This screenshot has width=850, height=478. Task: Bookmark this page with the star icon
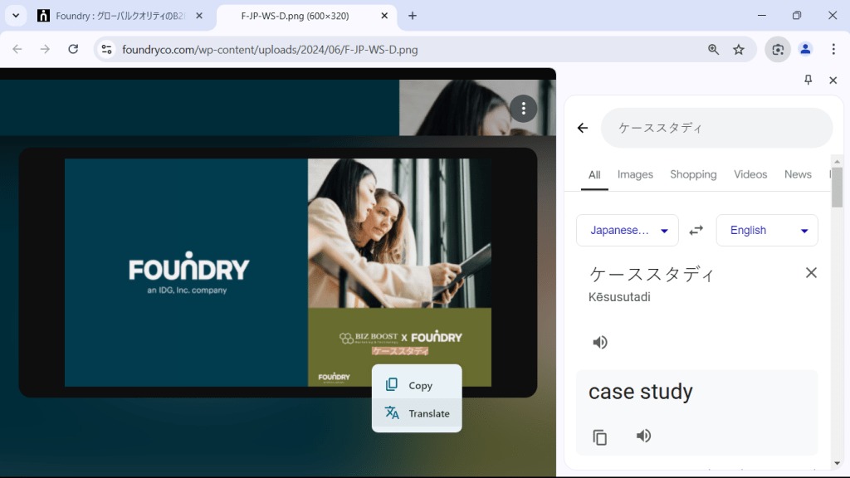(x=739, y=50)
